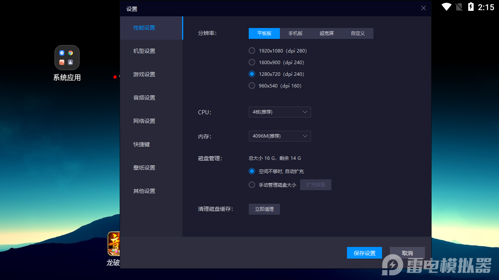Screen dimensions: 499x280
Task: Open 壁纸设置 in the sidebar
Action: (x=151, y=168)
